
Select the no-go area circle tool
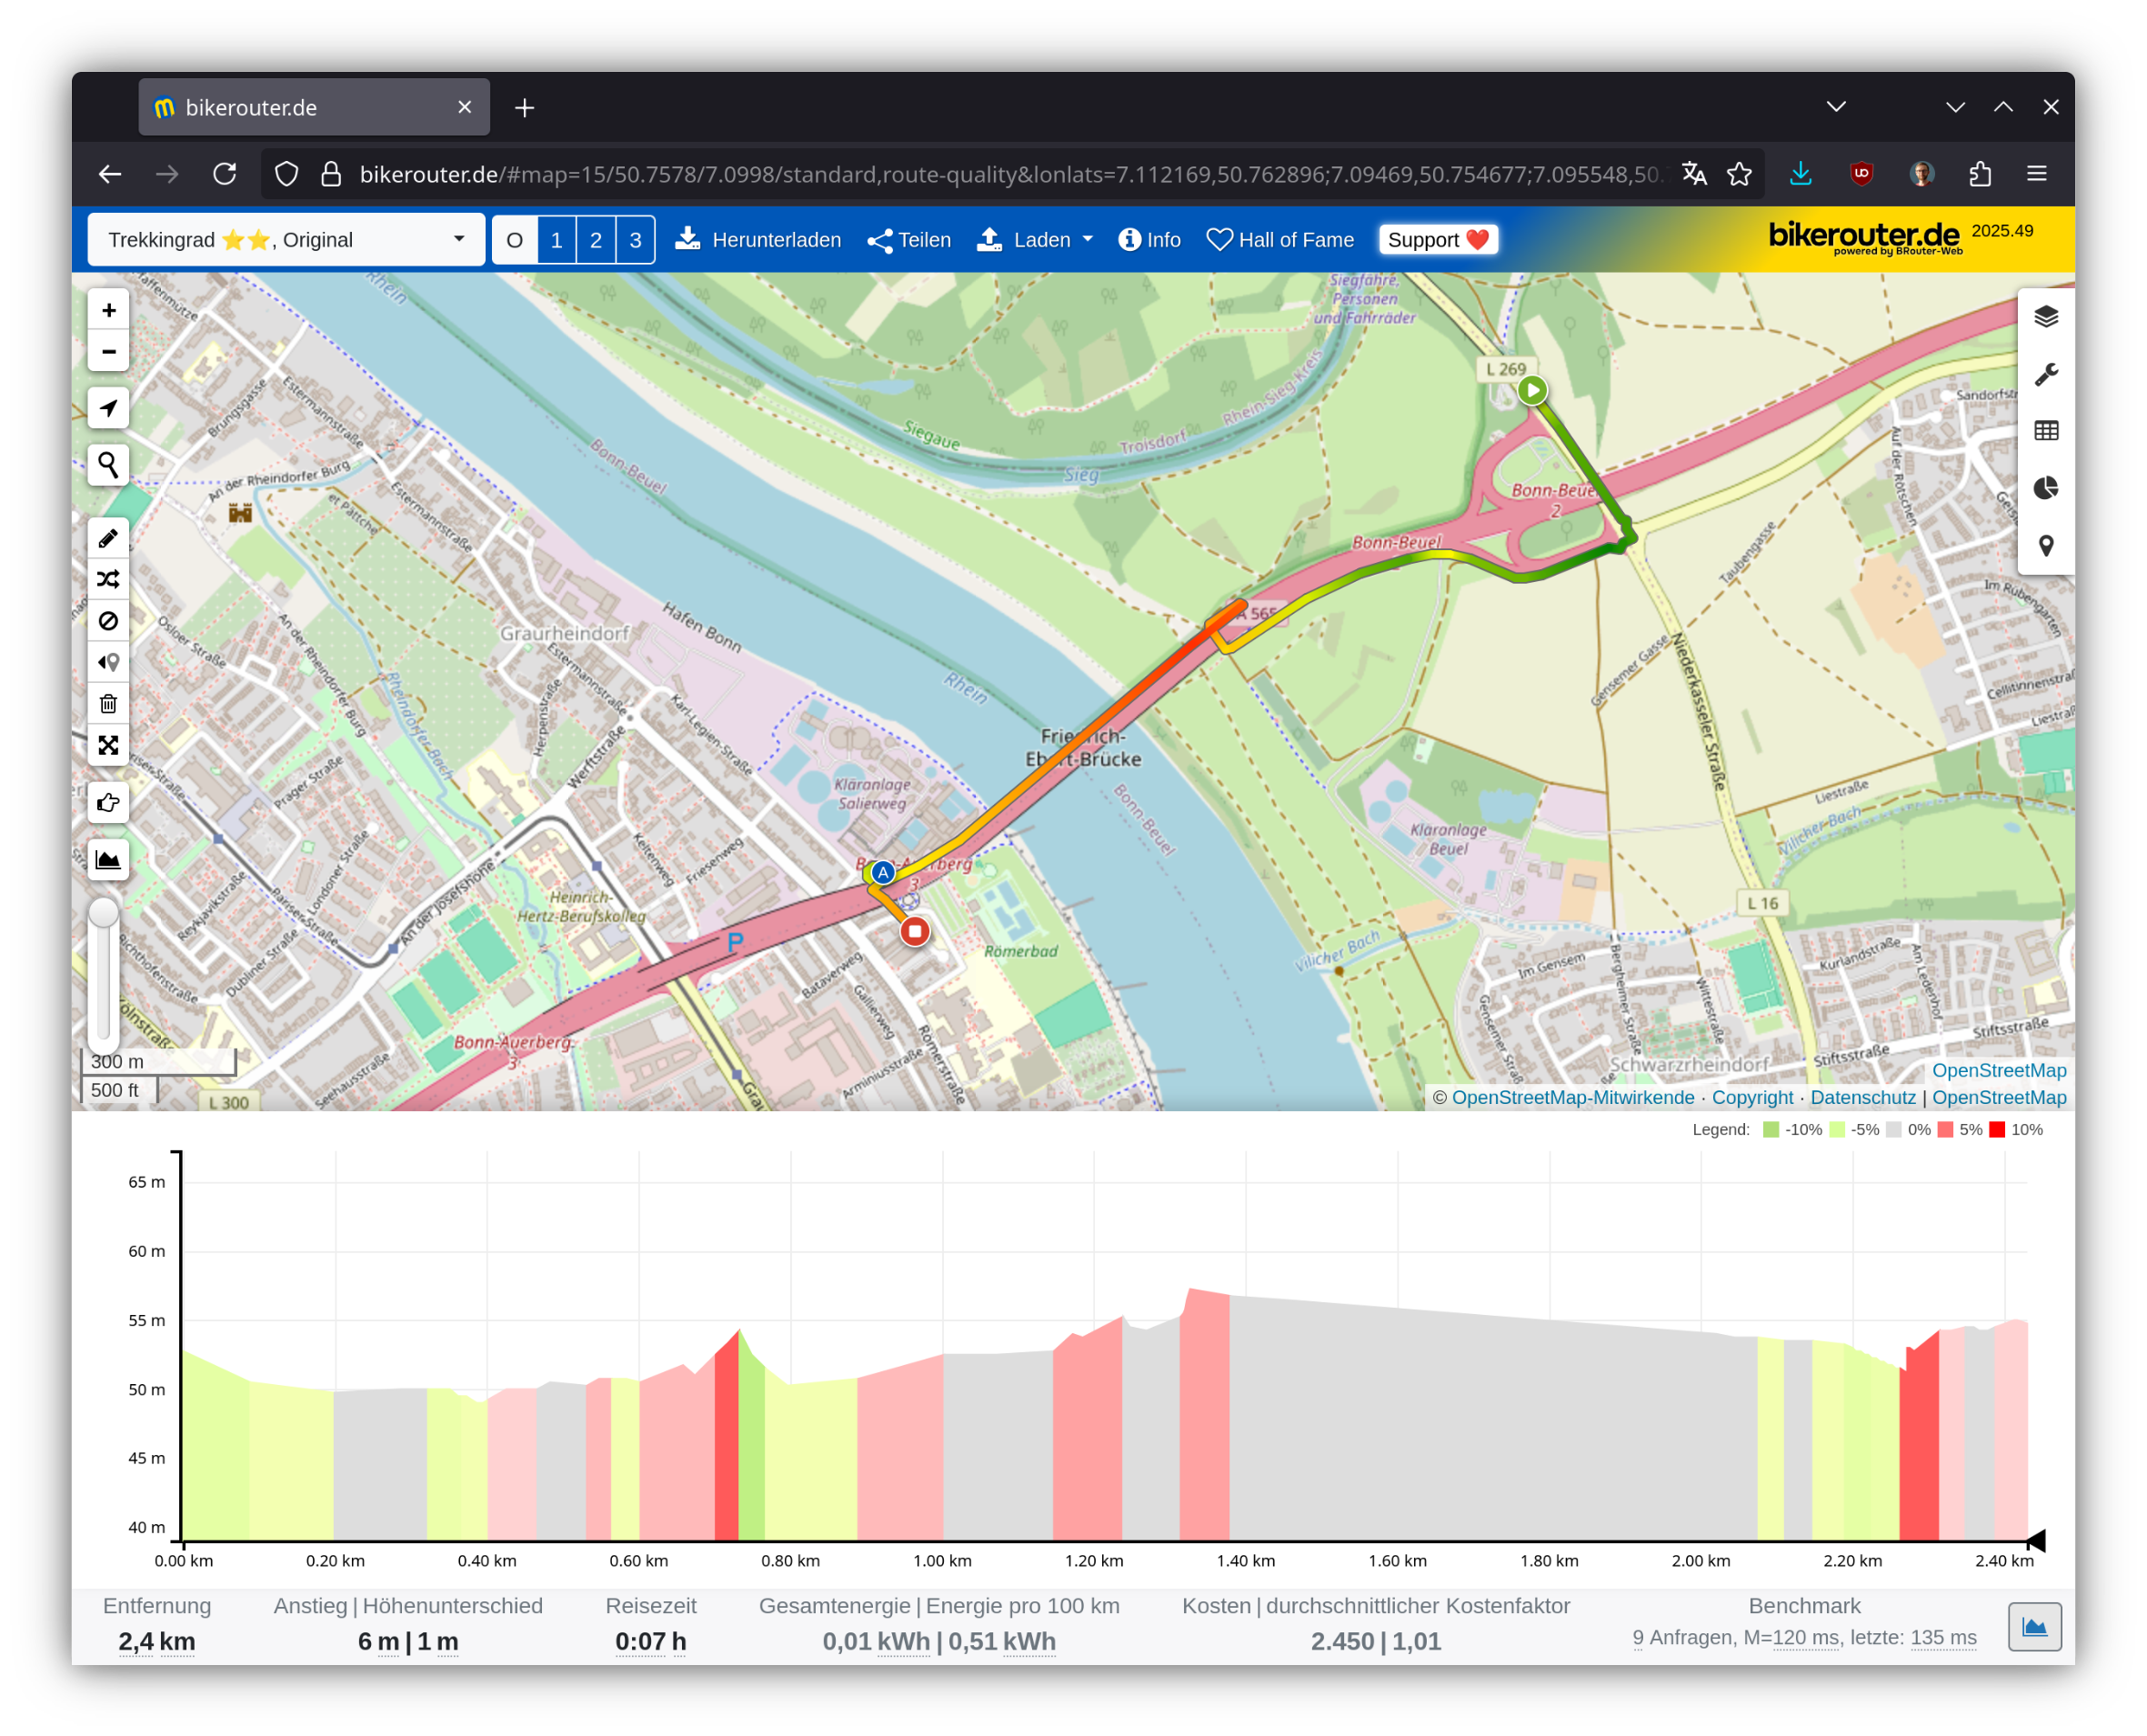click(x=108, y=621)
